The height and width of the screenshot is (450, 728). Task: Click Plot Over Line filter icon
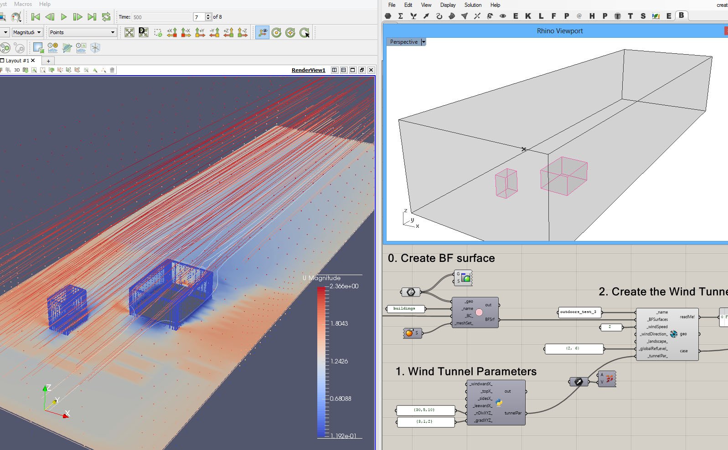tap(67, 48)
